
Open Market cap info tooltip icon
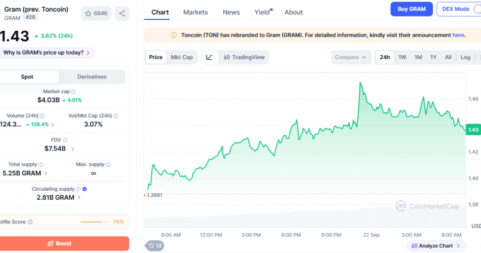73,92
